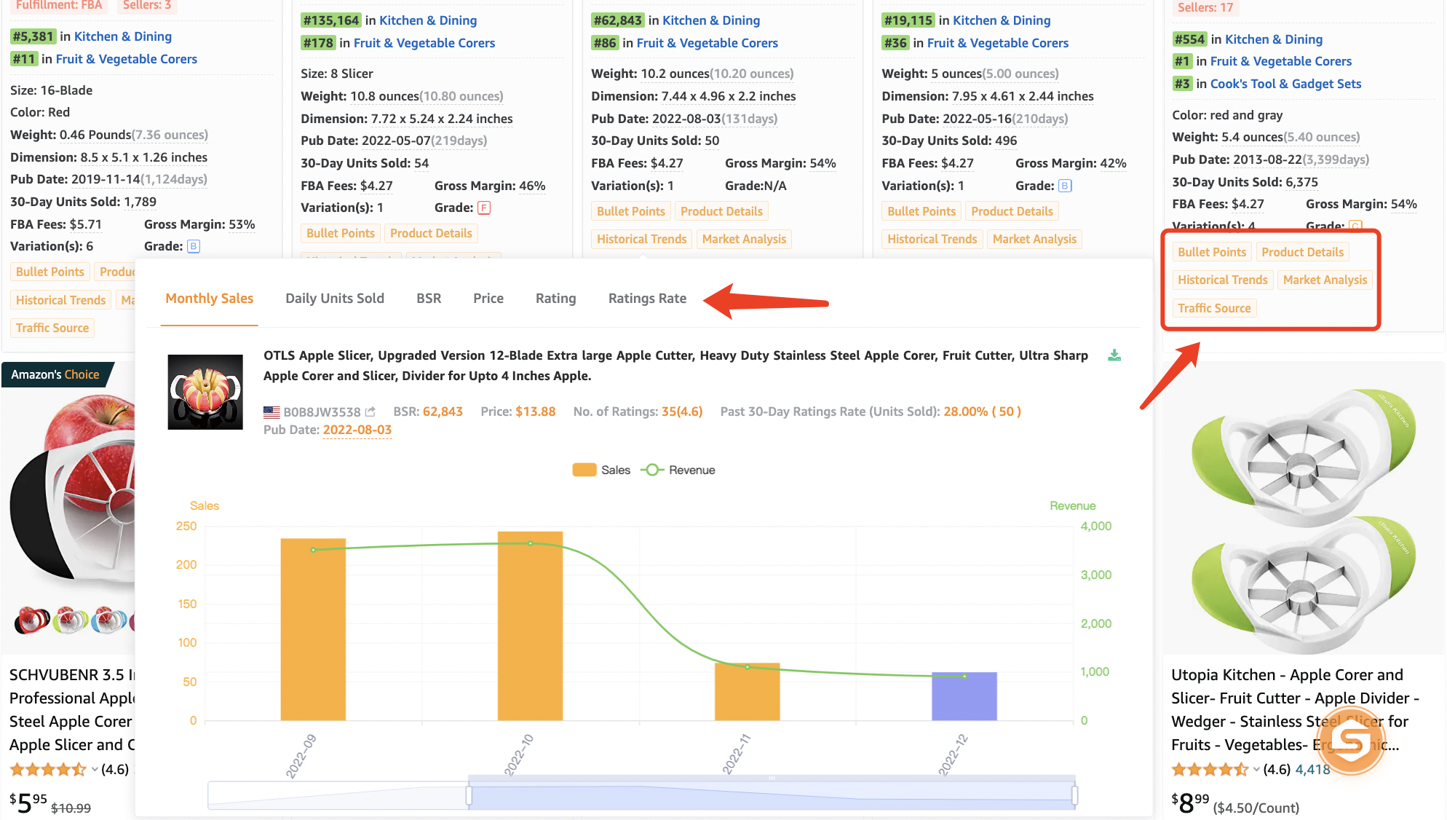This screenshot has height=820, width=1447.
Task: Click Product Details on the #62,843 card
Action: (x=721, y=211)
